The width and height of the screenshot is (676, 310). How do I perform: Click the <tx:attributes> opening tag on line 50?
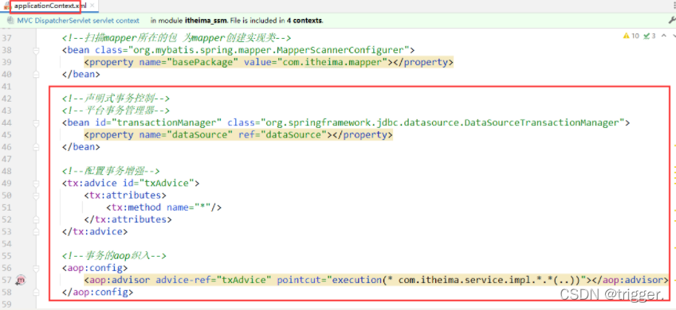tap(125, 196)
